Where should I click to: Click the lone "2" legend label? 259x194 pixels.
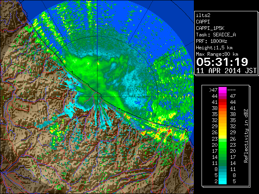point(216,181)
